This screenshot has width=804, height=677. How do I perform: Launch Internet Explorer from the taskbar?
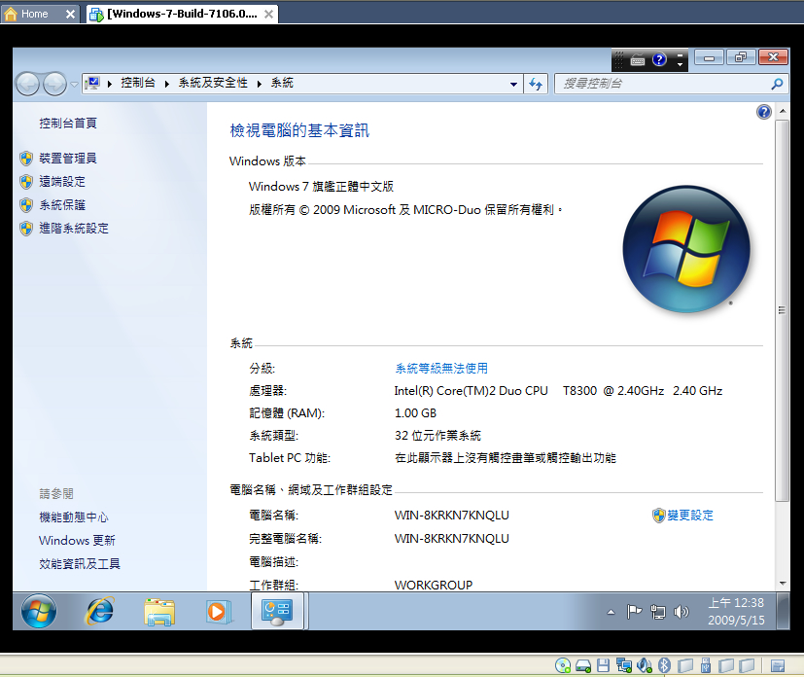click(99, 612)
